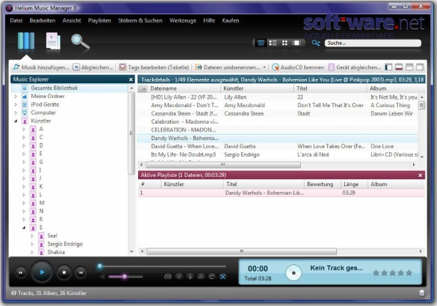
Task: Open the Playlisten menu
Action: pos(99,21)
